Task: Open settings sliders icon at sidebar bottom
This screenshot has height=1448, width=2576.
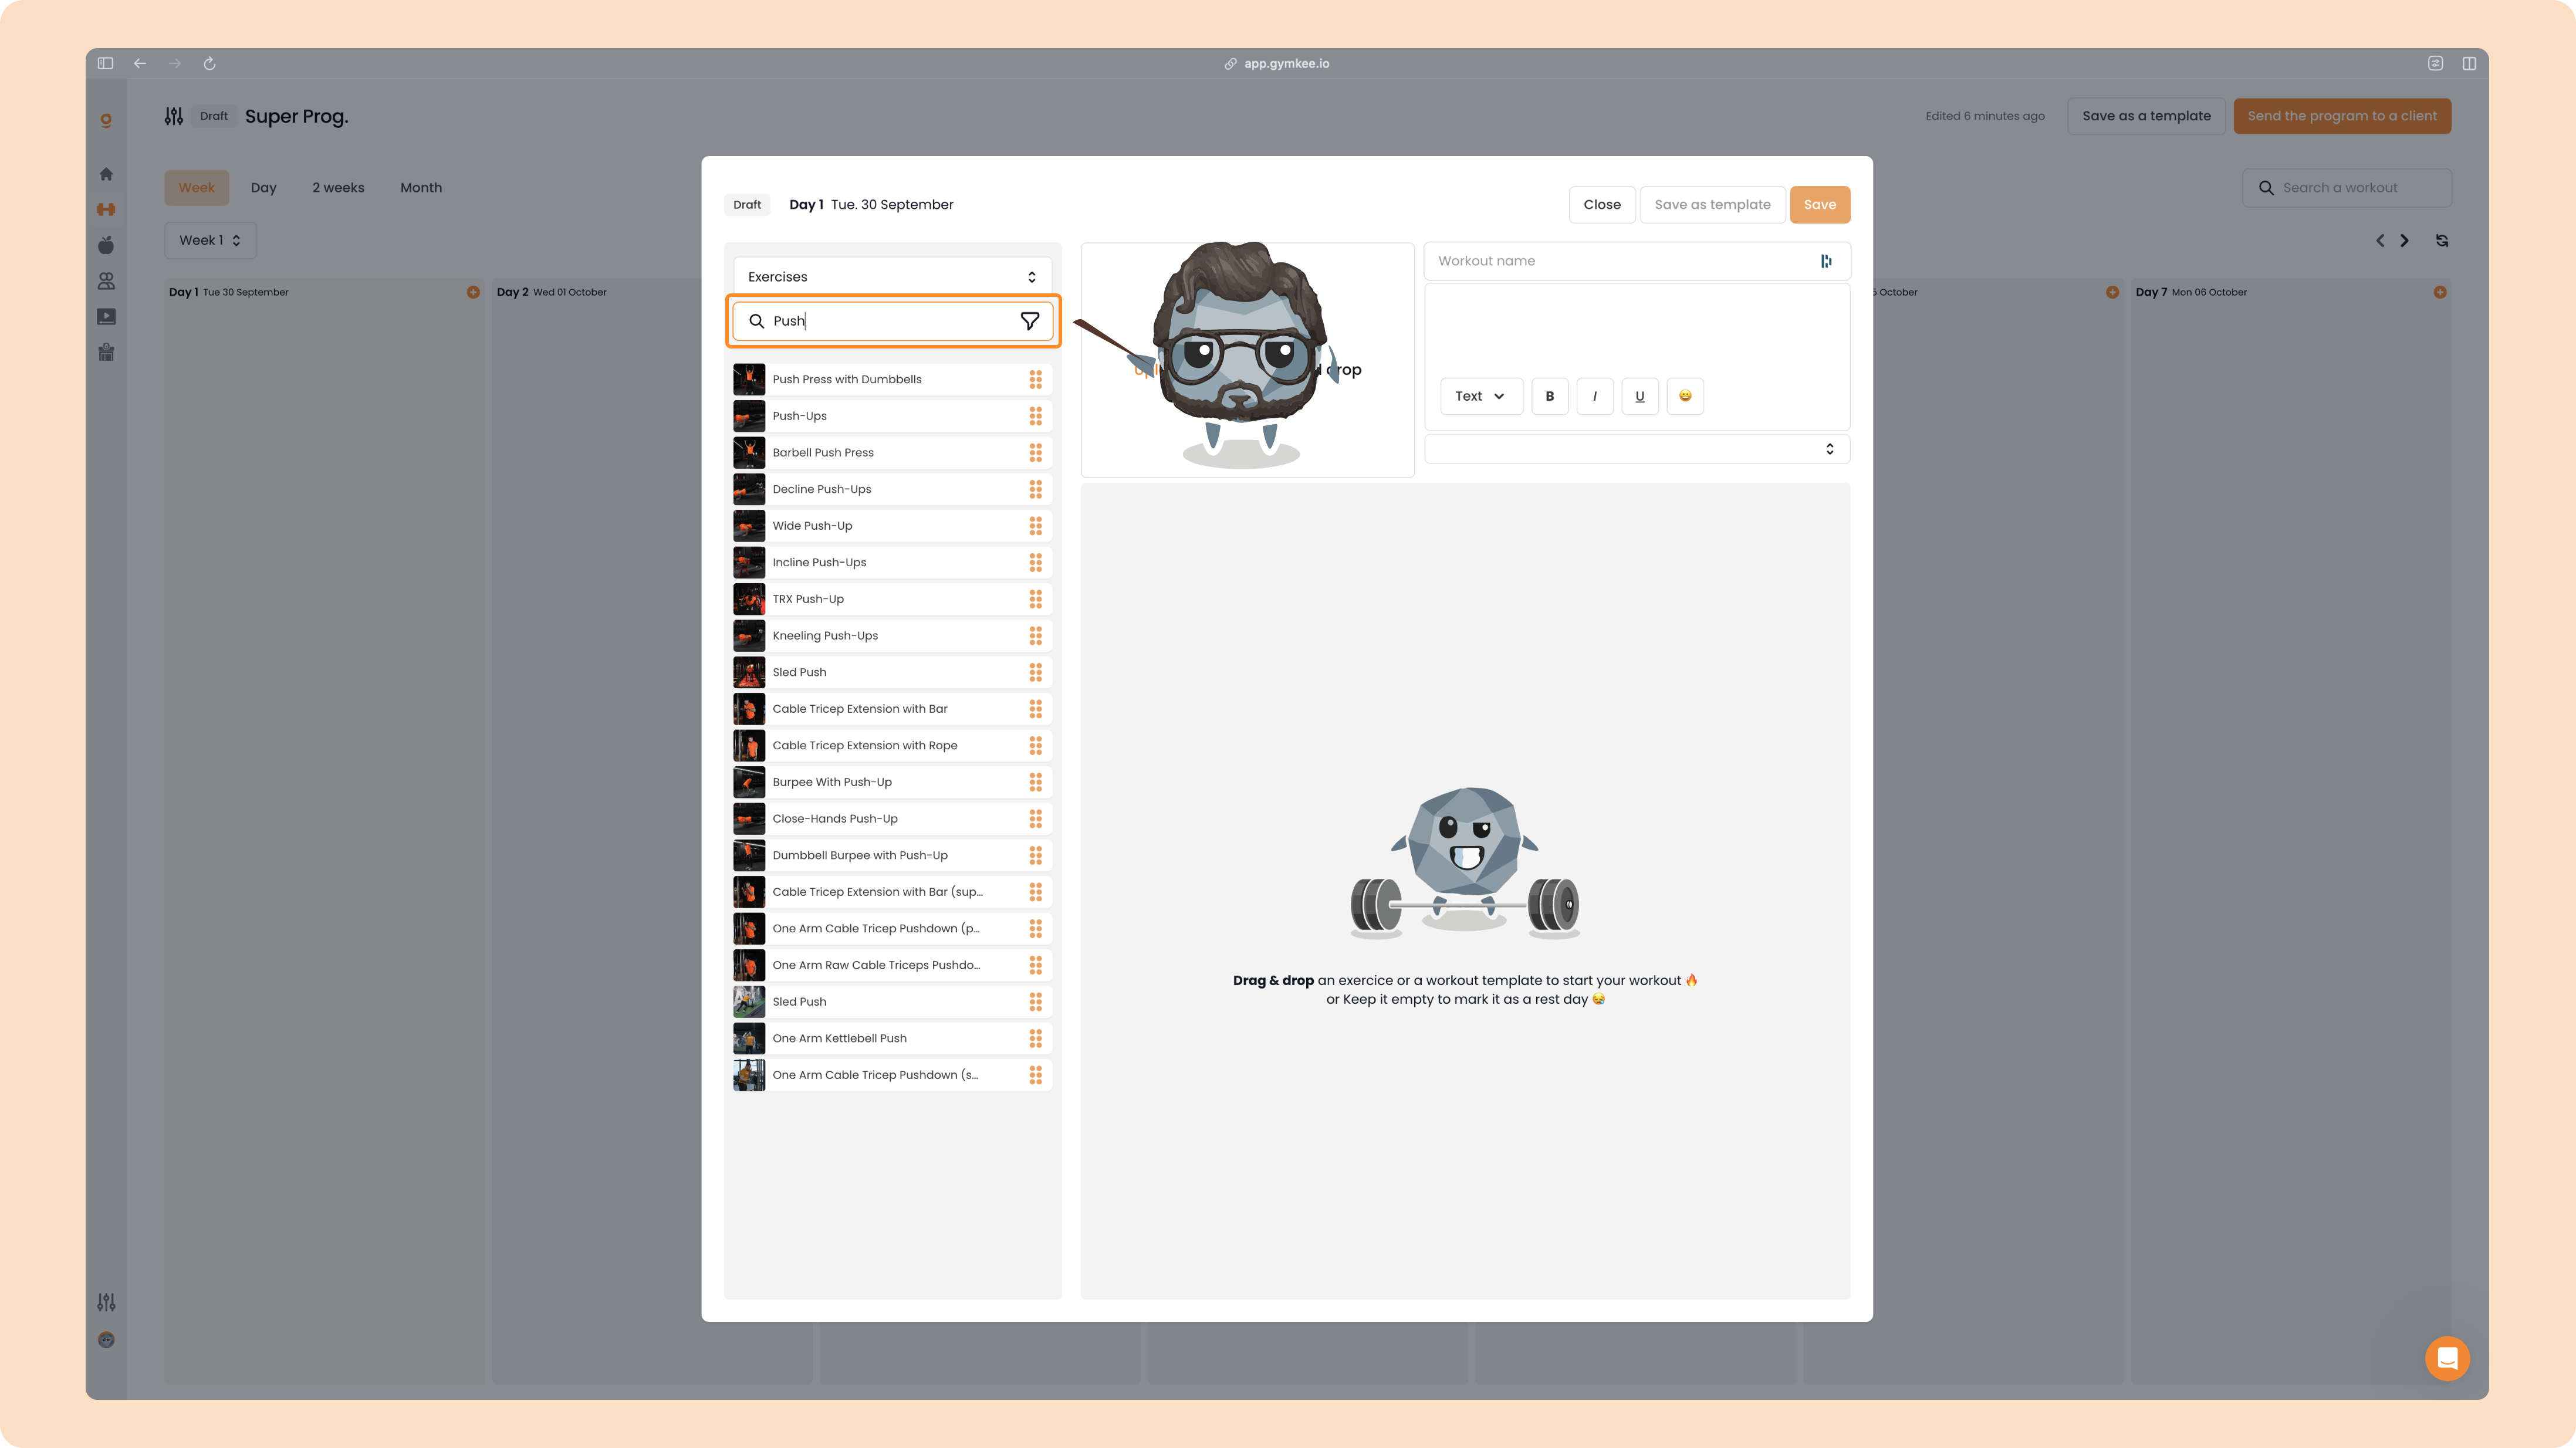Action: [106, 1302]
